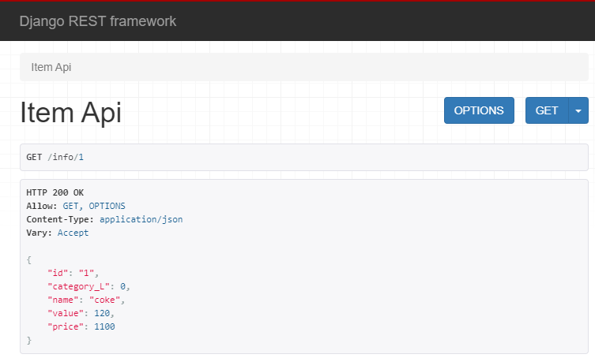Click the "id": "1" JSON line

(x=73, y=273)
